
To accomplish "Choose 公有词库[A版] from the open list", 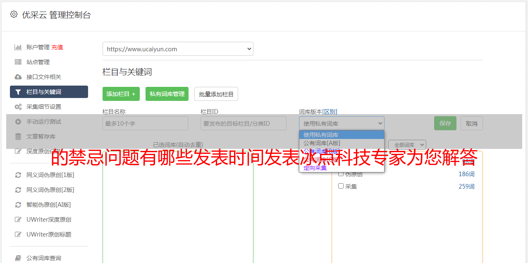I will coord(342,143).
